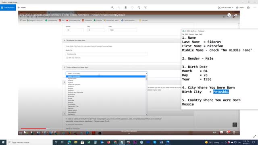Collapse the Select A Country dropdown
This screenshot has width=258, height=145.
coord(106,73)
